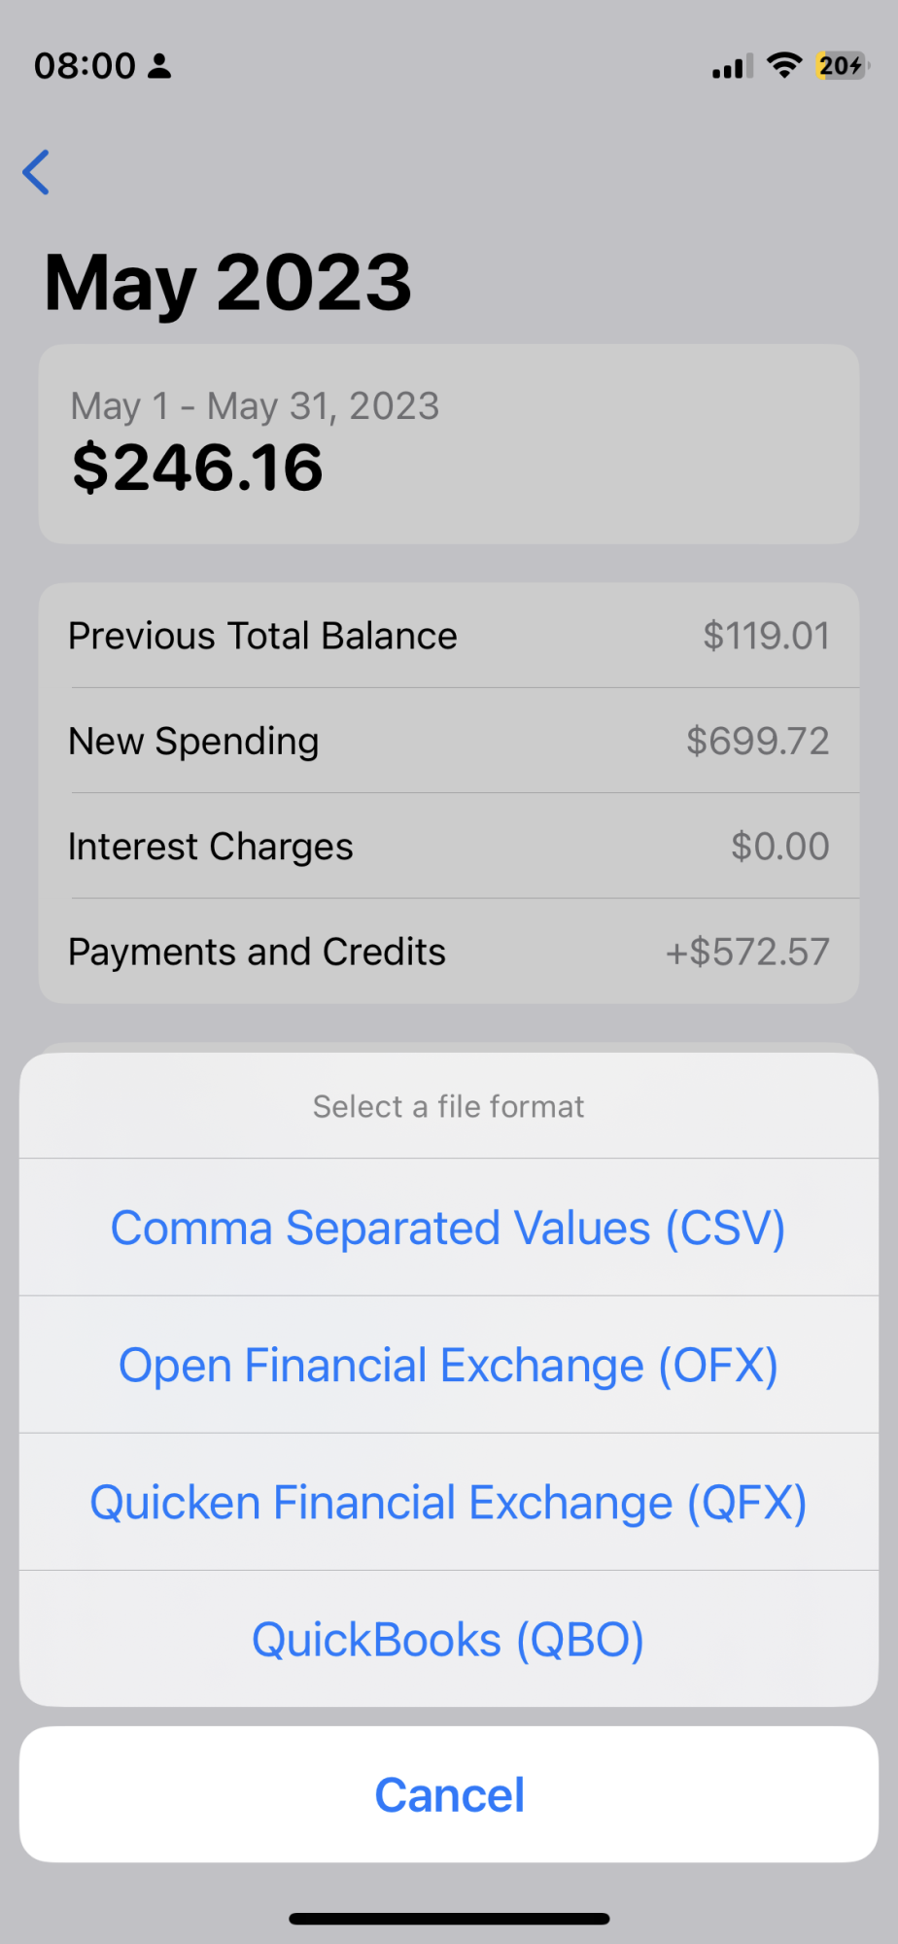The height and width of the screenshot is (1944, 898).
Task: Tap the May 2023 page title
Action: tap(228, 283)
